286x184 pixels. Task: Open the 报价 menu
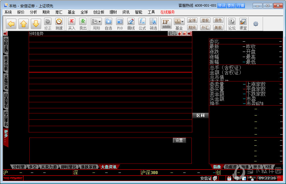point(21,12)
